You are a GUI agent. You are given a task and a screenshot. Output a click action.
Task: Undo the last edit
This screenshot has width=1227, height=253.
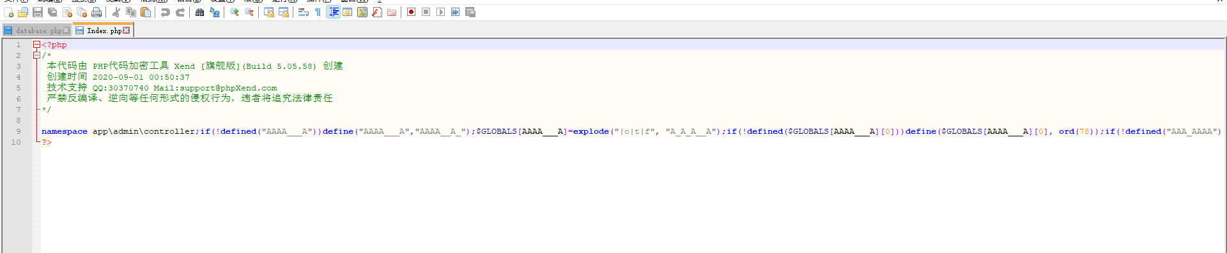point(166,12)
